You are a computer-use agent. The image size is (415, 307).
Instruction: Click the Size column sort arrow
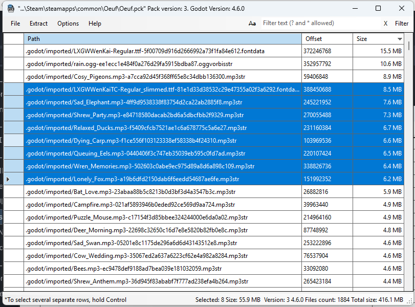point(400,39)
